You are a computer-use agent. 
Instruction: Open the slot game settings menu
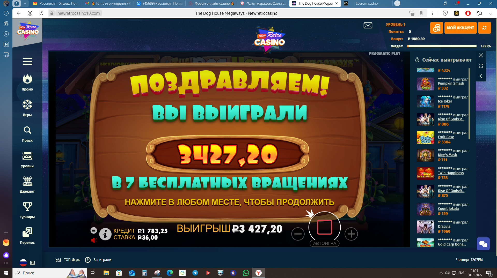tap(94, 230)
